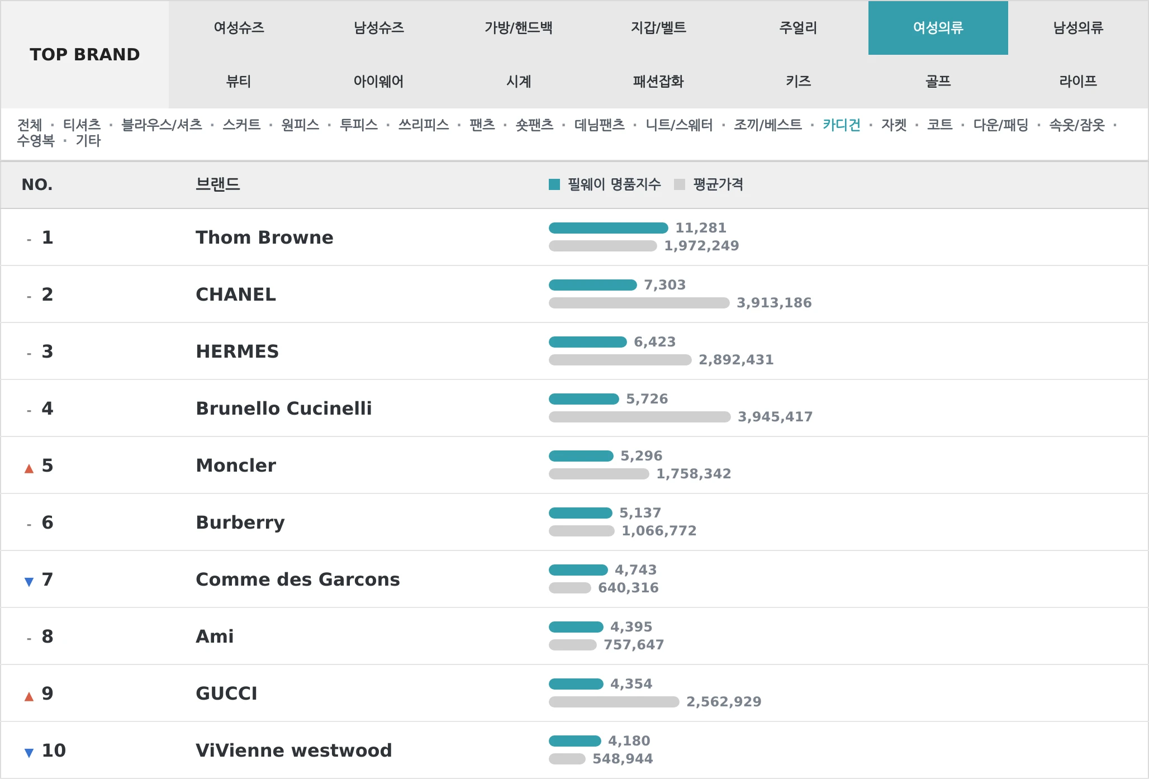Select the Burberry brand name
This screenshot has height=779, width=1149.
tap(240, 522)
